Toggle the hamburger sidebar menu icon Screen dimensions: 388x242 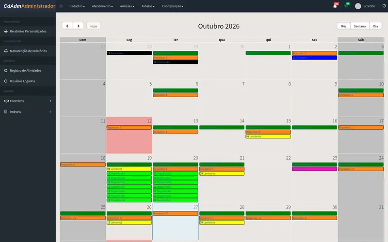tap(61, 6)
